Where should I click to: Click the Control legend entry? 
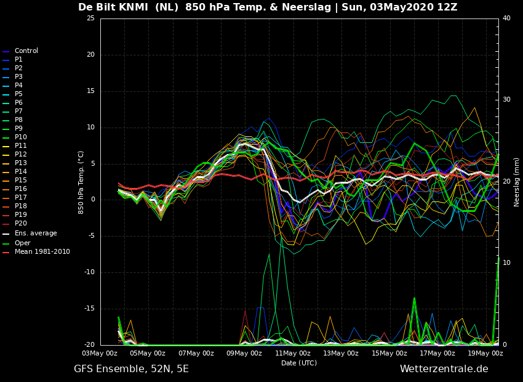click(20, 51)
